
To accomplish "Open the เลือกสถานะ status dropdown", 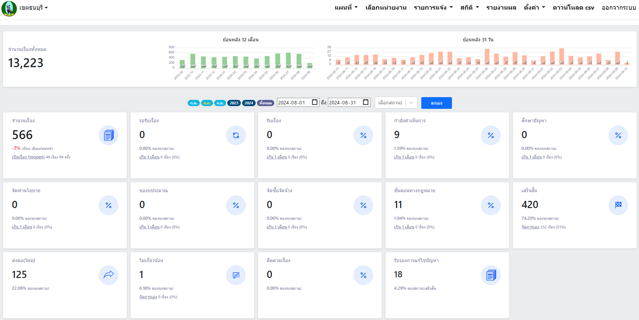I will 396,103.
